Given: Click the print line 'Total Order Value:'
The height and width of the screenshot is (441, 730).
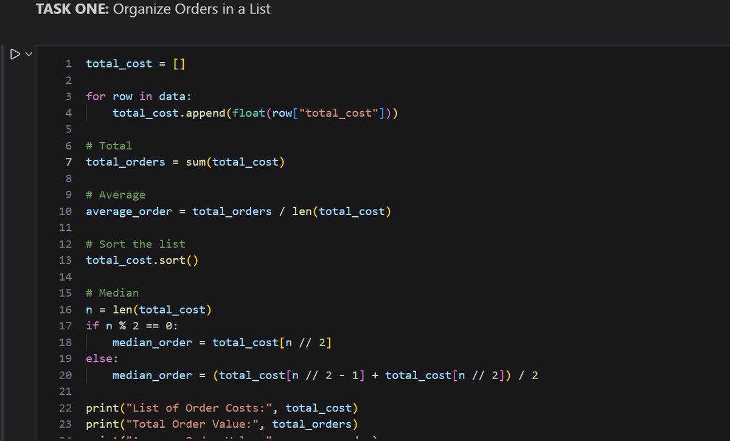Looking at the screenshot, I should pos(222,425).
